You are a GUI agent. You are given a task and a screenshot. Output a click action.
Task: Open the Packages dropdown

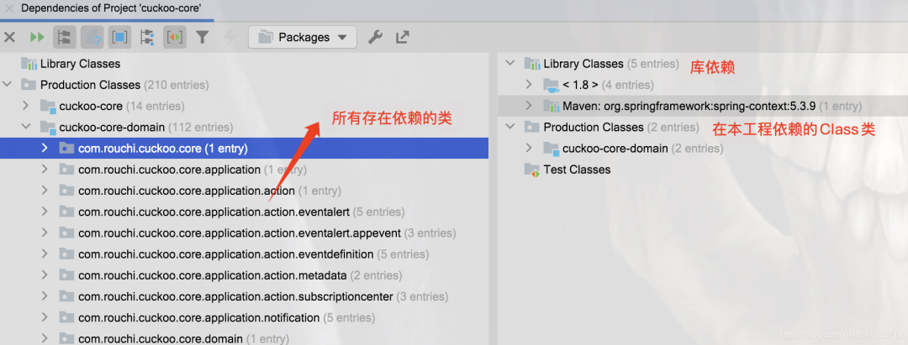click(x=303, y=38)
